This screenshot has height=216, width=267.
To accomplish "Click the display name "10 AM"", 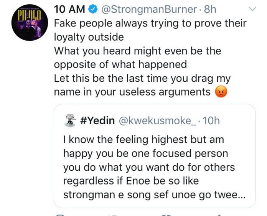I will (x=69, y=9).
